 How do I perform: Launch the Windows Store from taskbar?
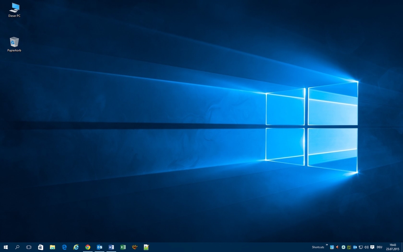[41, 247]
